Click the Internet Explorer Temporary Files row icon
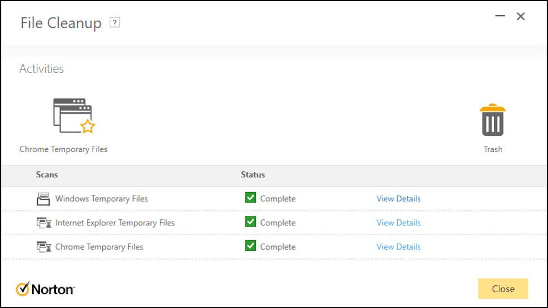 pos(44,223)
